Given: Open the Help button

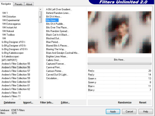Looking at the screenshot, I should coord(145,111).
